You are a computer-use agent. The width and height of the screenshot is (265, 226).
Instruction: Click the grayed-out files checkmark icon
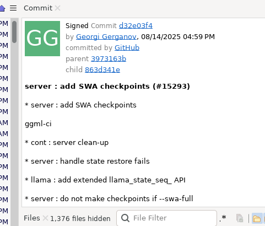tap(240, 218)
